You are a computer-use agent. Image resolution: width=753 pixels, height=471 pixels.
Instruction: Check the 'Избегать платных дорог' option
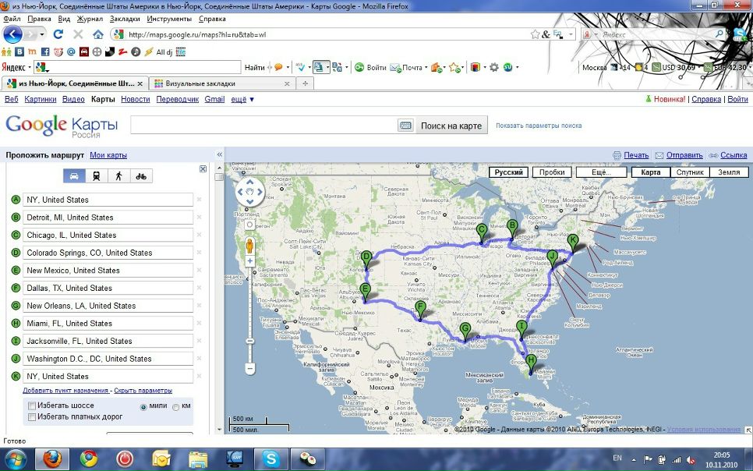pyautogui.click(x=32, y=417)
